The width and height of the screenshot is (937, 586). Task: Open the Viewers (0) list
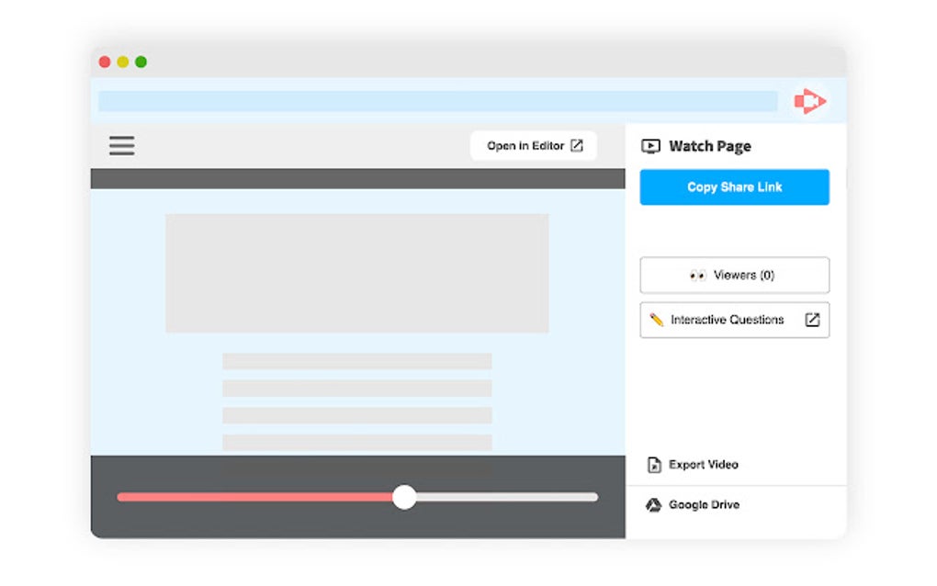tap(734, 275)
